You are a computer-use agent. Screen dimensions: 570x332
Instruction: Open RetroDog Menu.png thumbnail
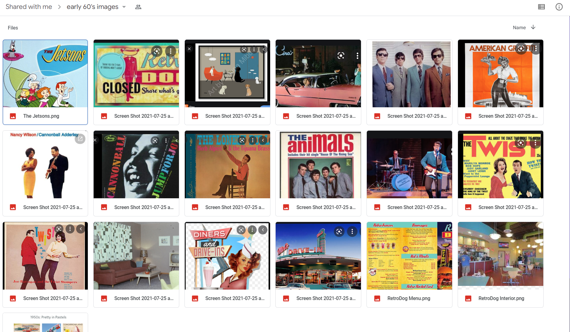point(409,256)
